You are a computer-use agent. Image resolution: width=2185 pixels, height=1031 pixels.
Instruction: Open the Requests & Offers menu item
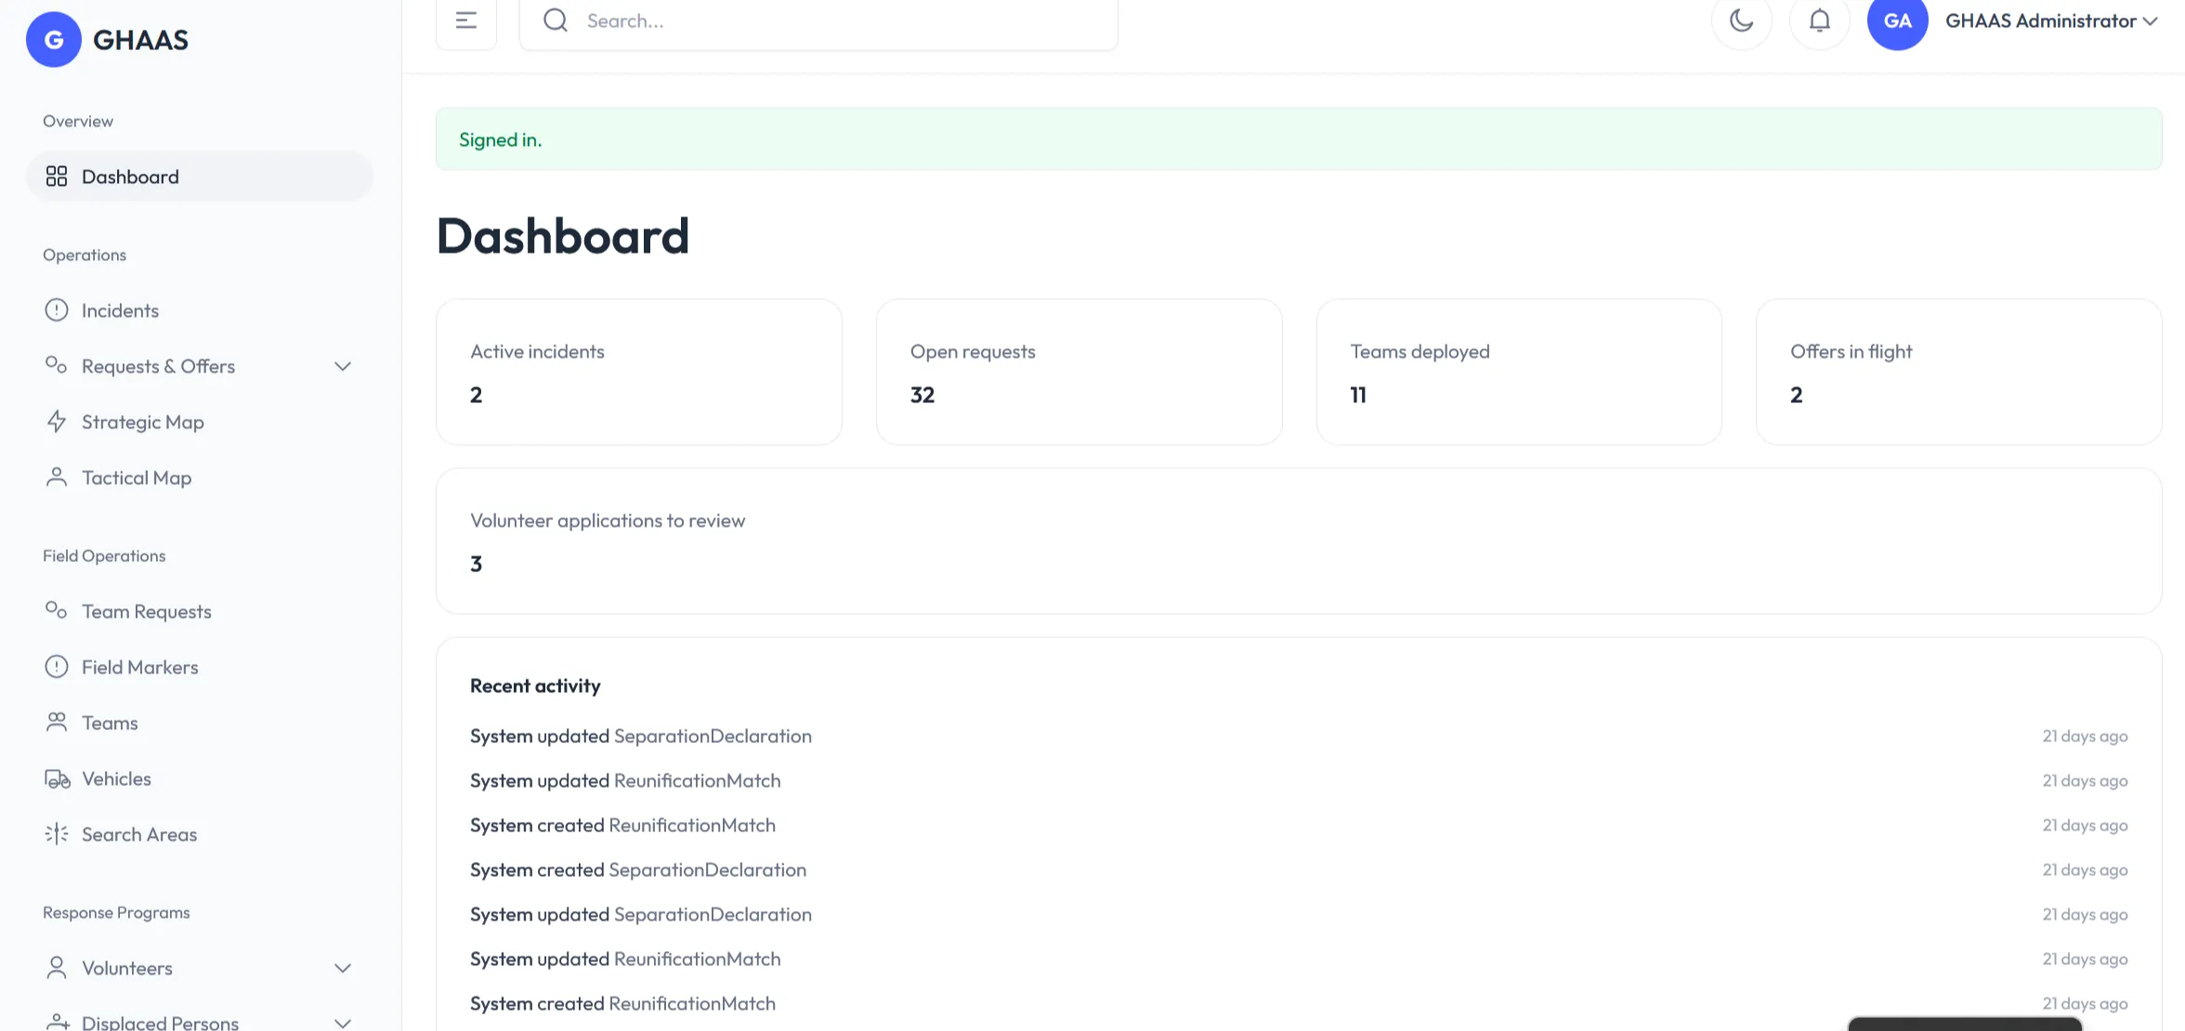pyautogui.click(x=200, y=366)
